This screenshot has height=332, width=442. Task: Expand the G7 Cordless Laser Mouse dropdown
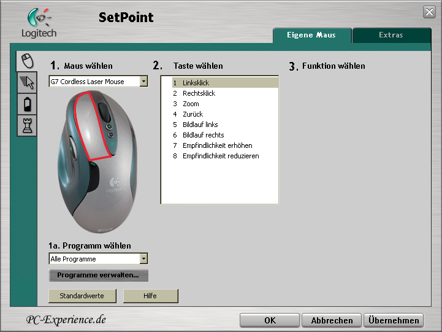click(143, 82)
